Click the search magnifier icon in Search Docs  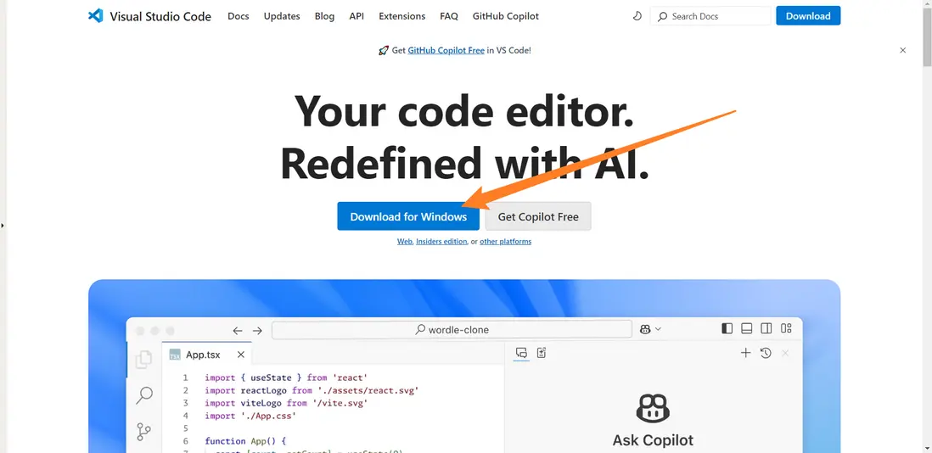coord(663,16)
